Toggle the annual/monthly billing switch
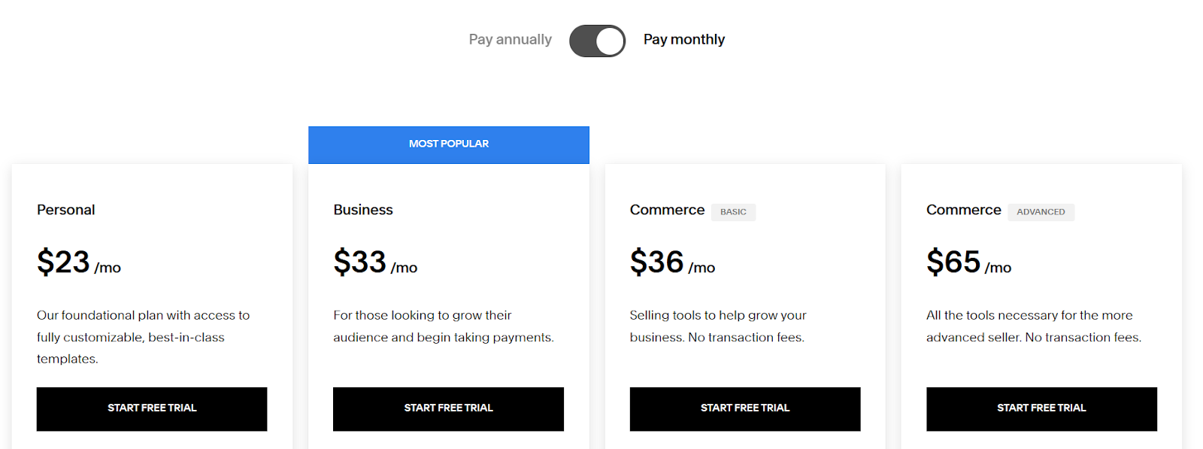The width and height of the screenshot is (1203, 449). coord(597,41)
